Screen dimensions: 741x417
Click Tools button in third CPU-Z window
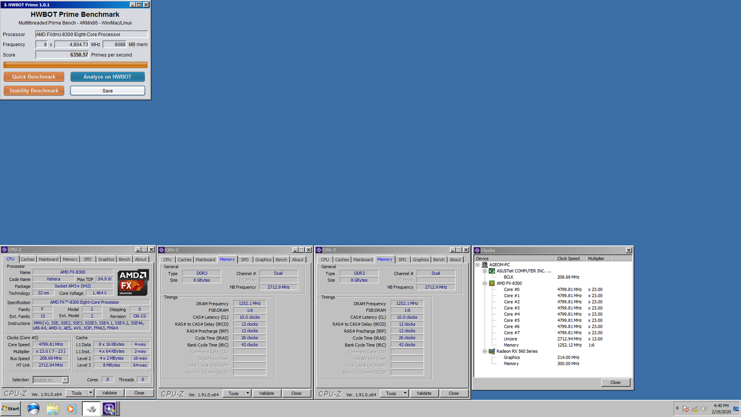tap(391, 393)
